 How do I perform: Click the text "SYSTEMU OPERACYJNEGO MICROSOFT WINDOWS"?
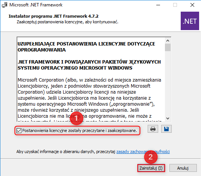(x=75, y=68)
